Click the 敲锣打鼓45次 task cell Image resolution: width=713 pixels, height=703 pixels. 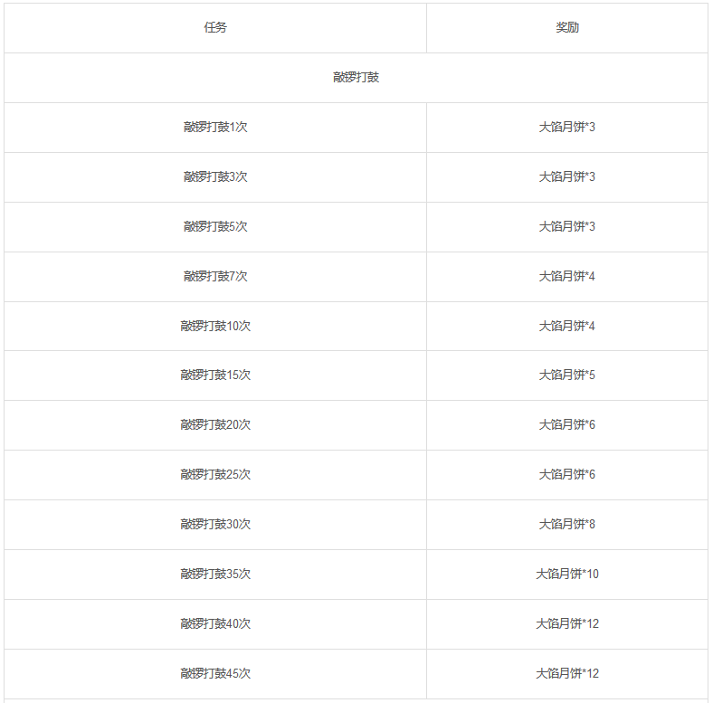(215, 673)
